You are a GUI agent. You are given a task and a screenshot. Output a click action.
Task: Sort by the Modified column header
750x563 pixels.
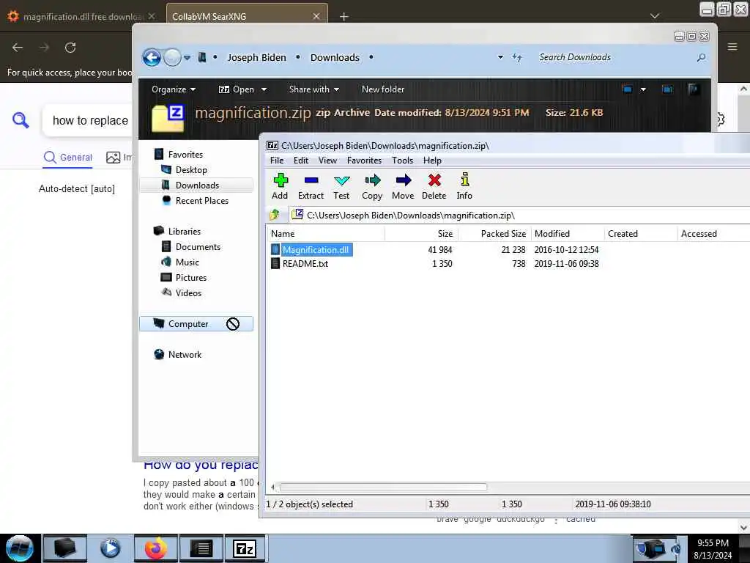coord(568,234)
